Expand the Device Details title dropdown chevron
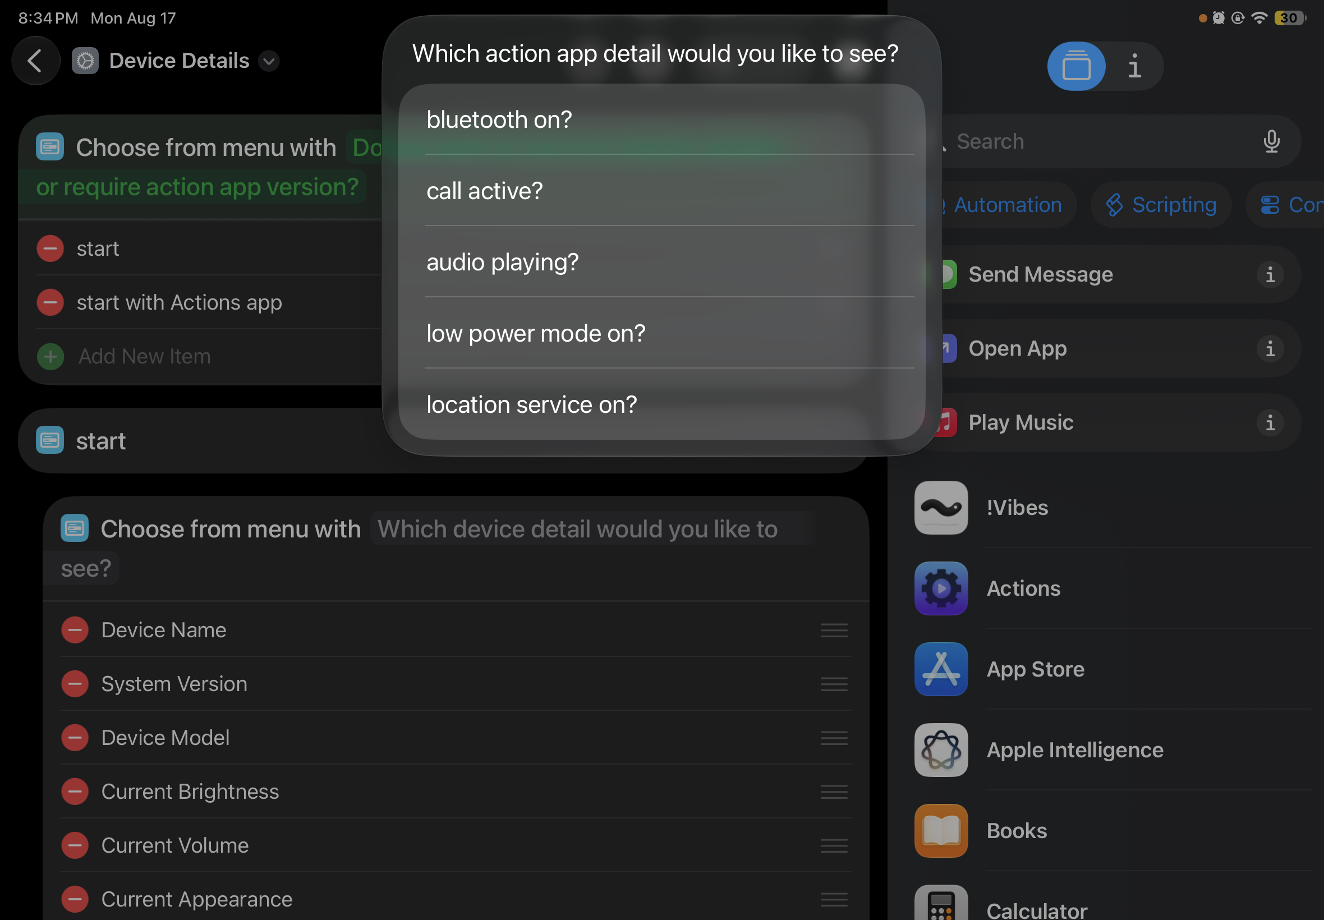 [x=269, y=61]
